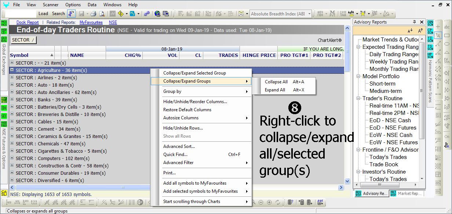Choose Advanced Sort in the context menu
Screen dimensions: 452x214
click(201, 146)
